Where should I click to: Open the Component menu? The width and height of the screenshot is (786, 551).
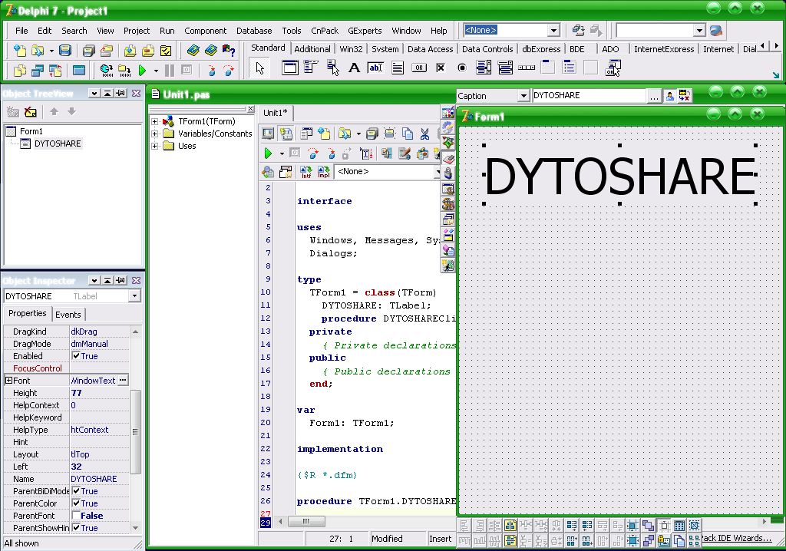[x=205, y=31]
